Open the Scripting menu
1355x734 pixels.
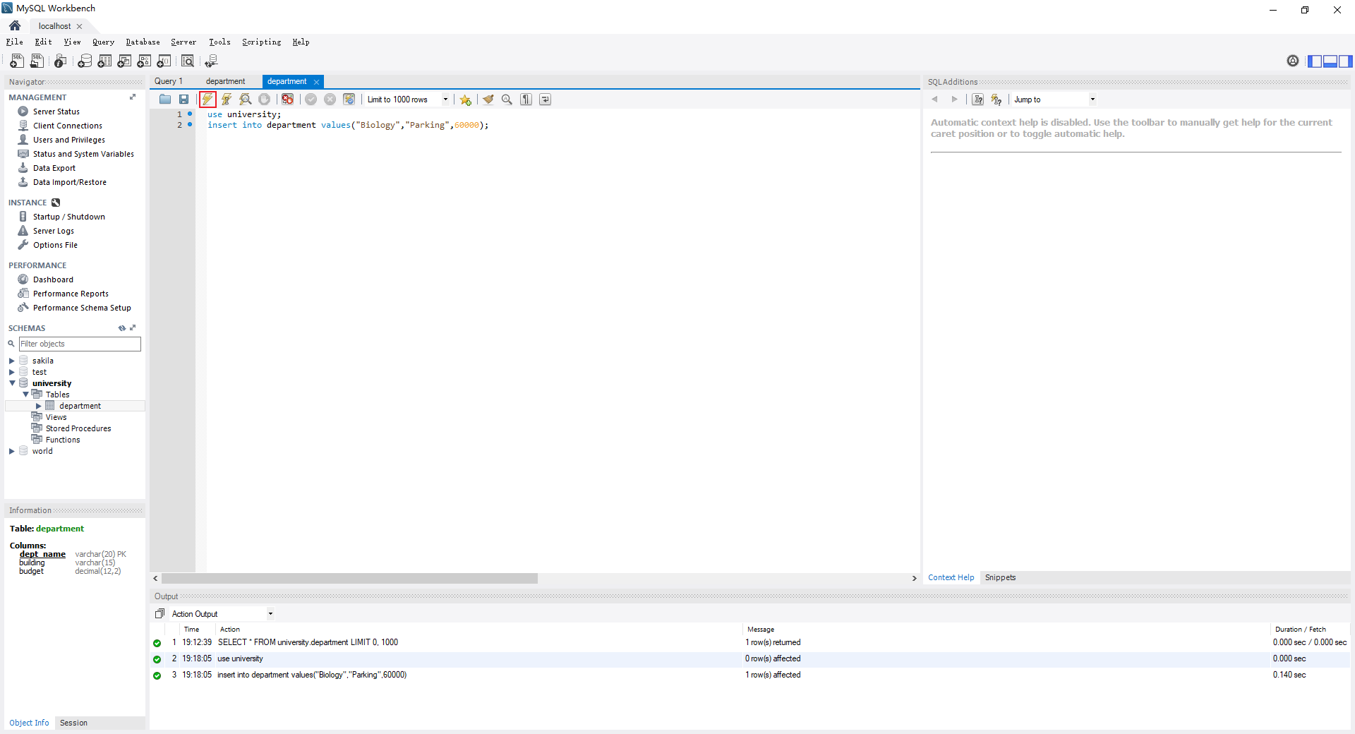(x=261, y=42)
